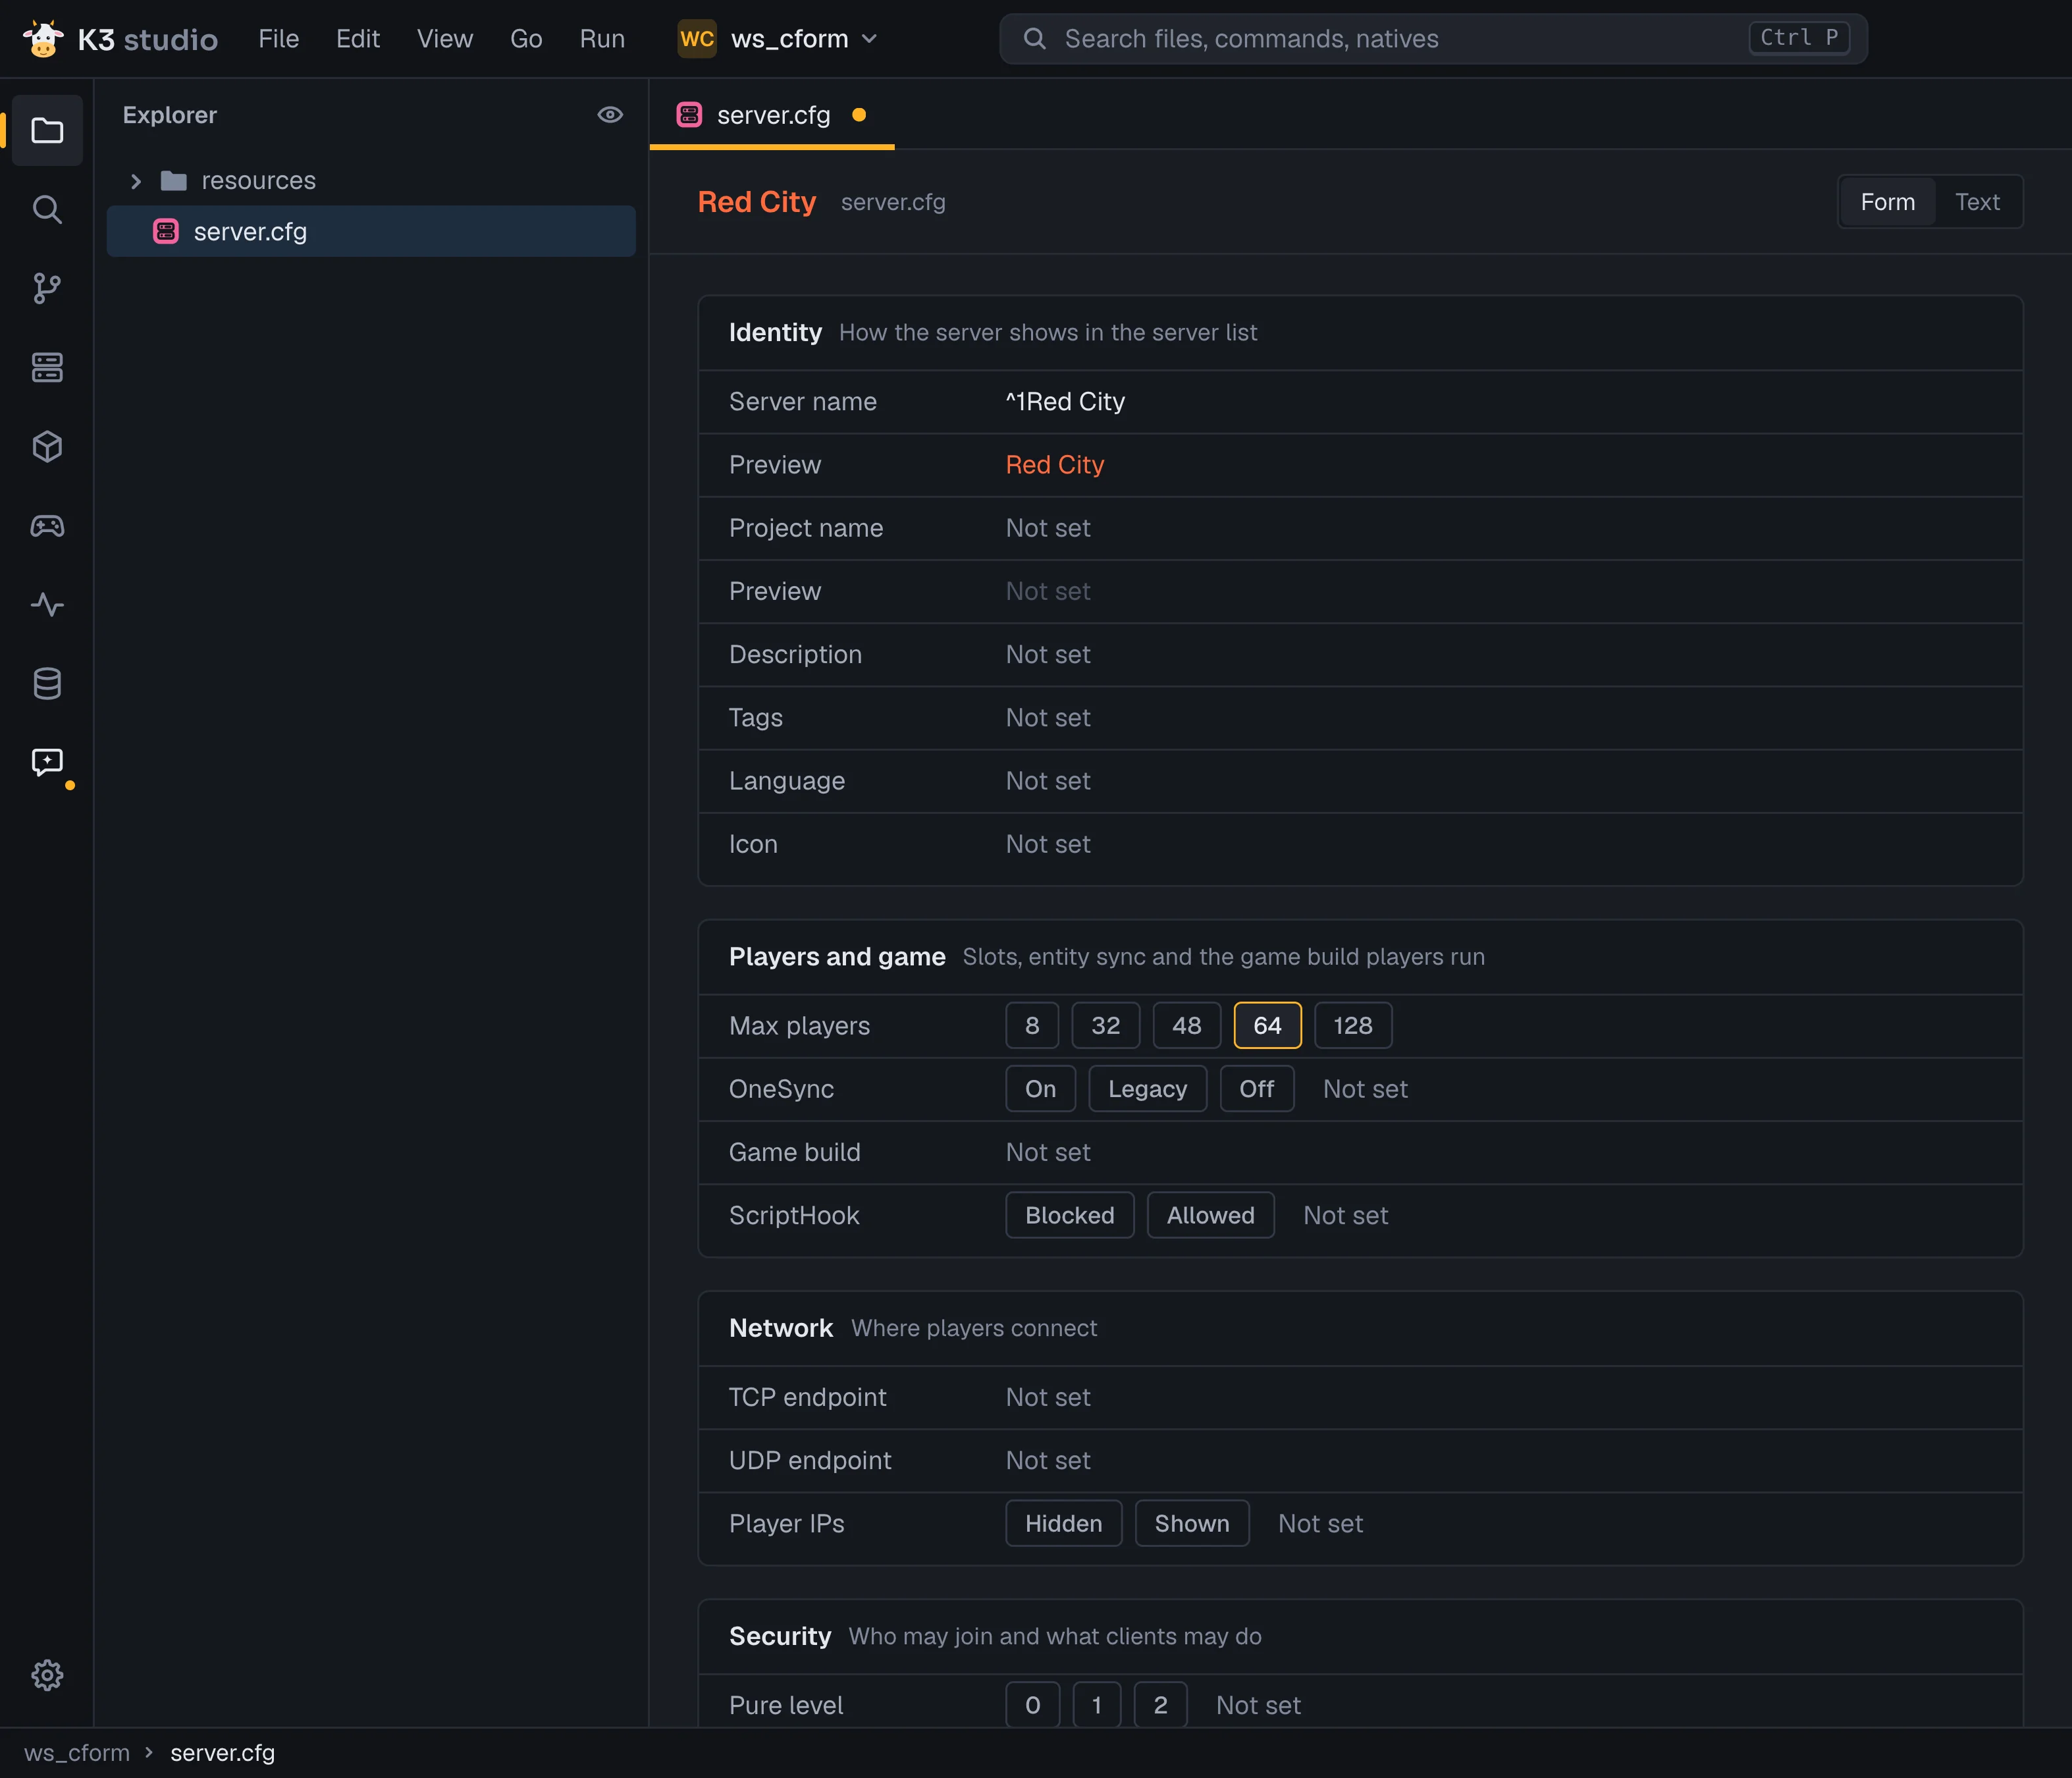Set Max players to 128
The image size is (2072, 1778).
(x=1353, y=1025)
